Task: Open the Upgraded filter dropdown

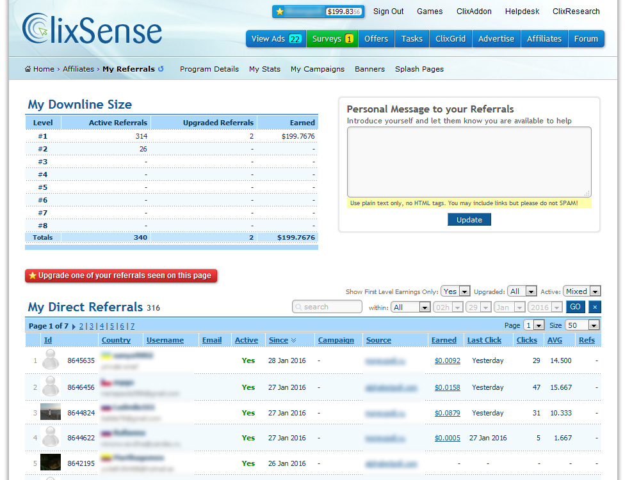Action: point(522,291)
